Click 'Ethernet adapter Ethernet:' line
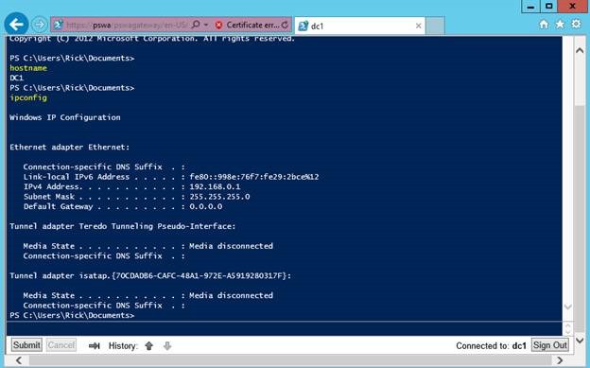590x368 pixels. point(70,148)
